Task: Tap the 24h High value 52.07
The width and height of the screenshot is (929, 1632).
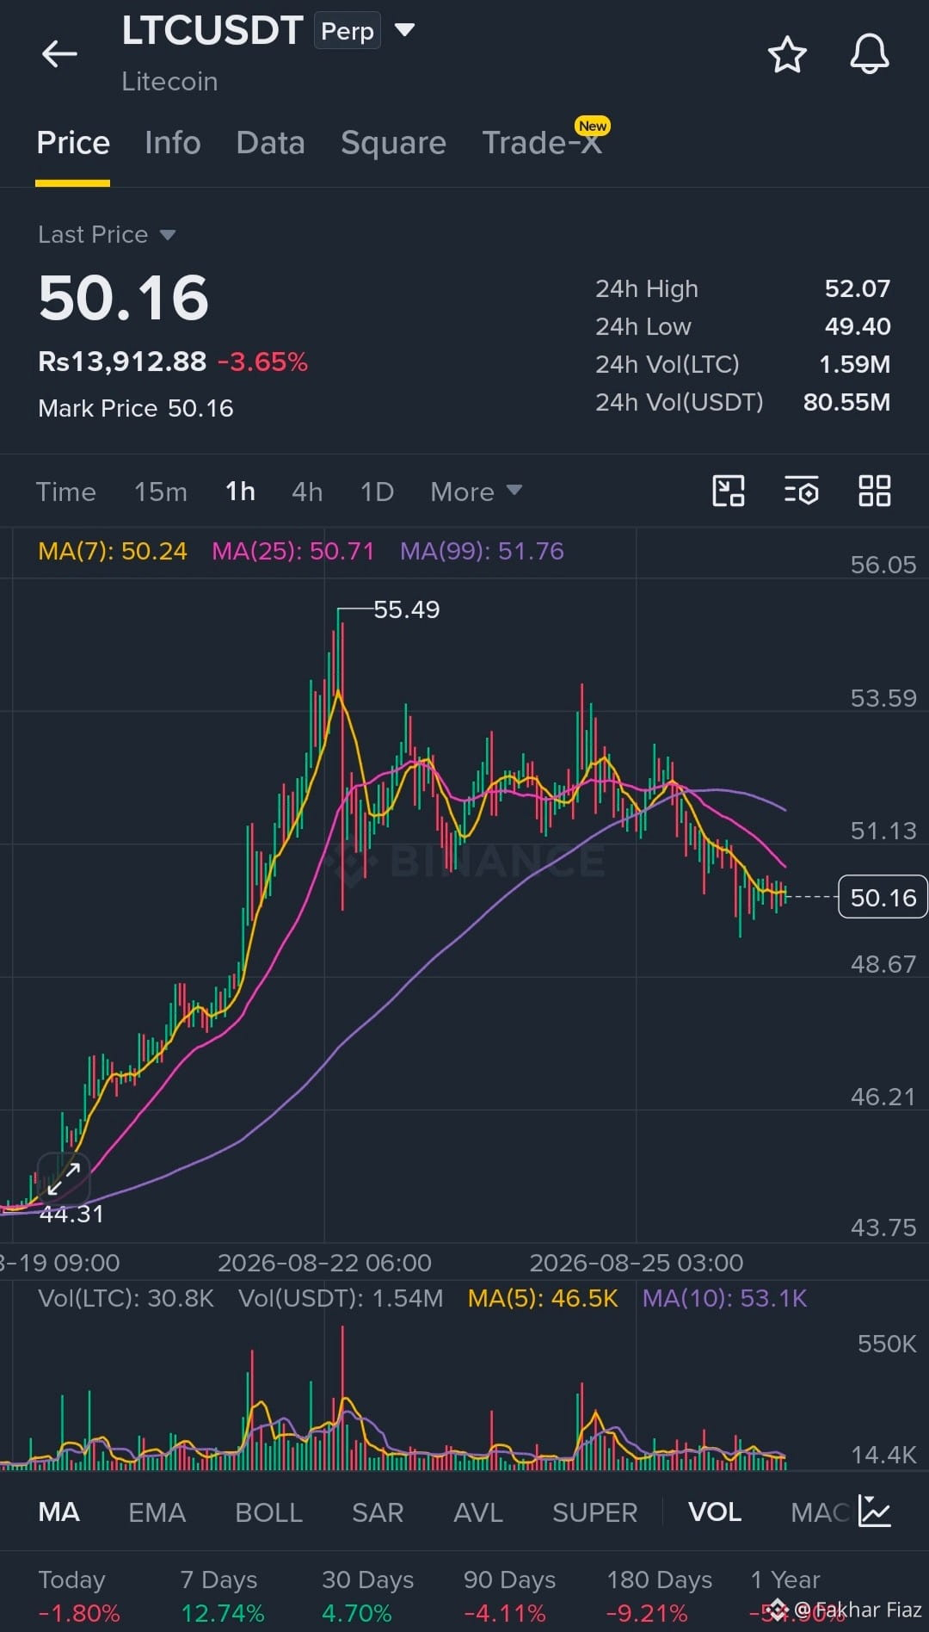Action: click(x=857, y=288)
